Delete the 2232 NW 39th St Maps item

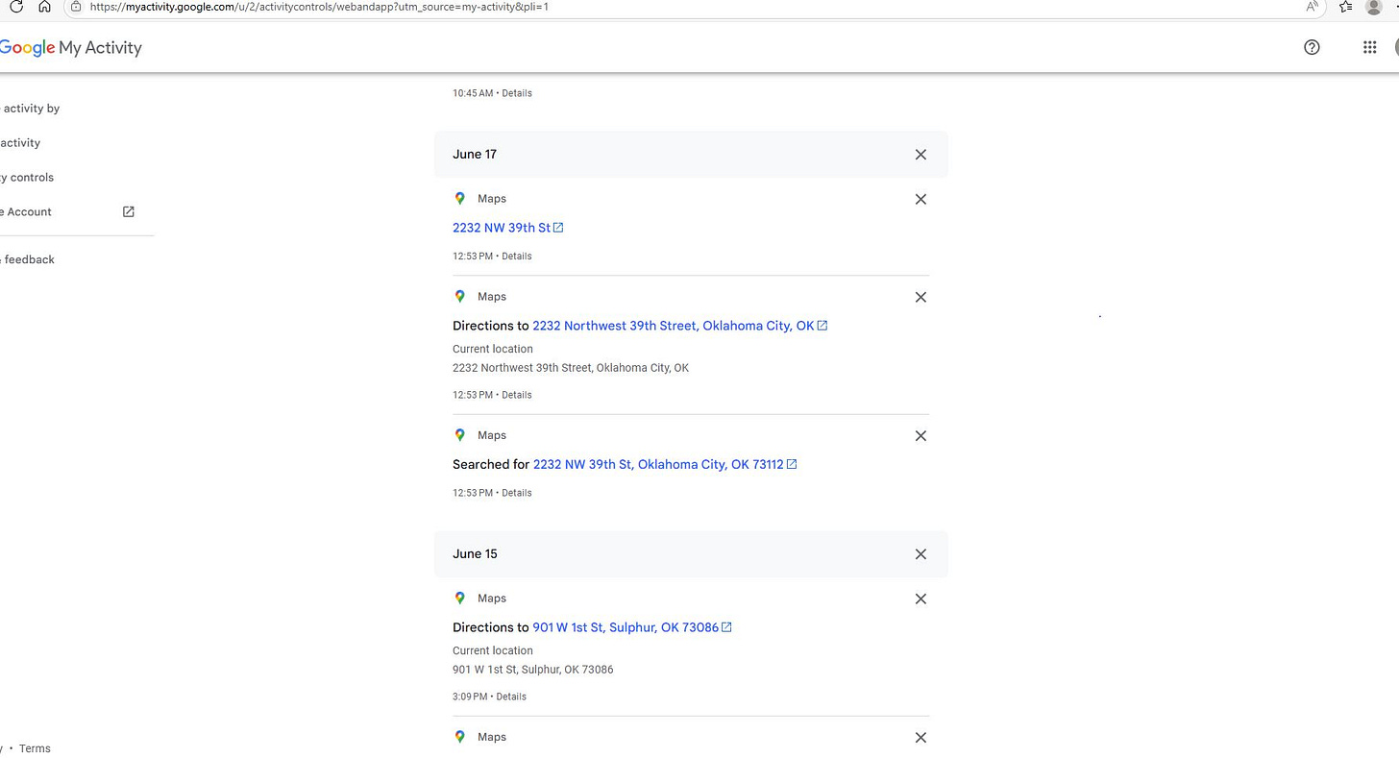coord(920,200)
